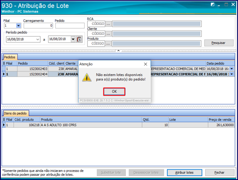The width and height of the screenshot is (238, 180).
Task: Open the Filial dropdown
Action: point(19,26)
